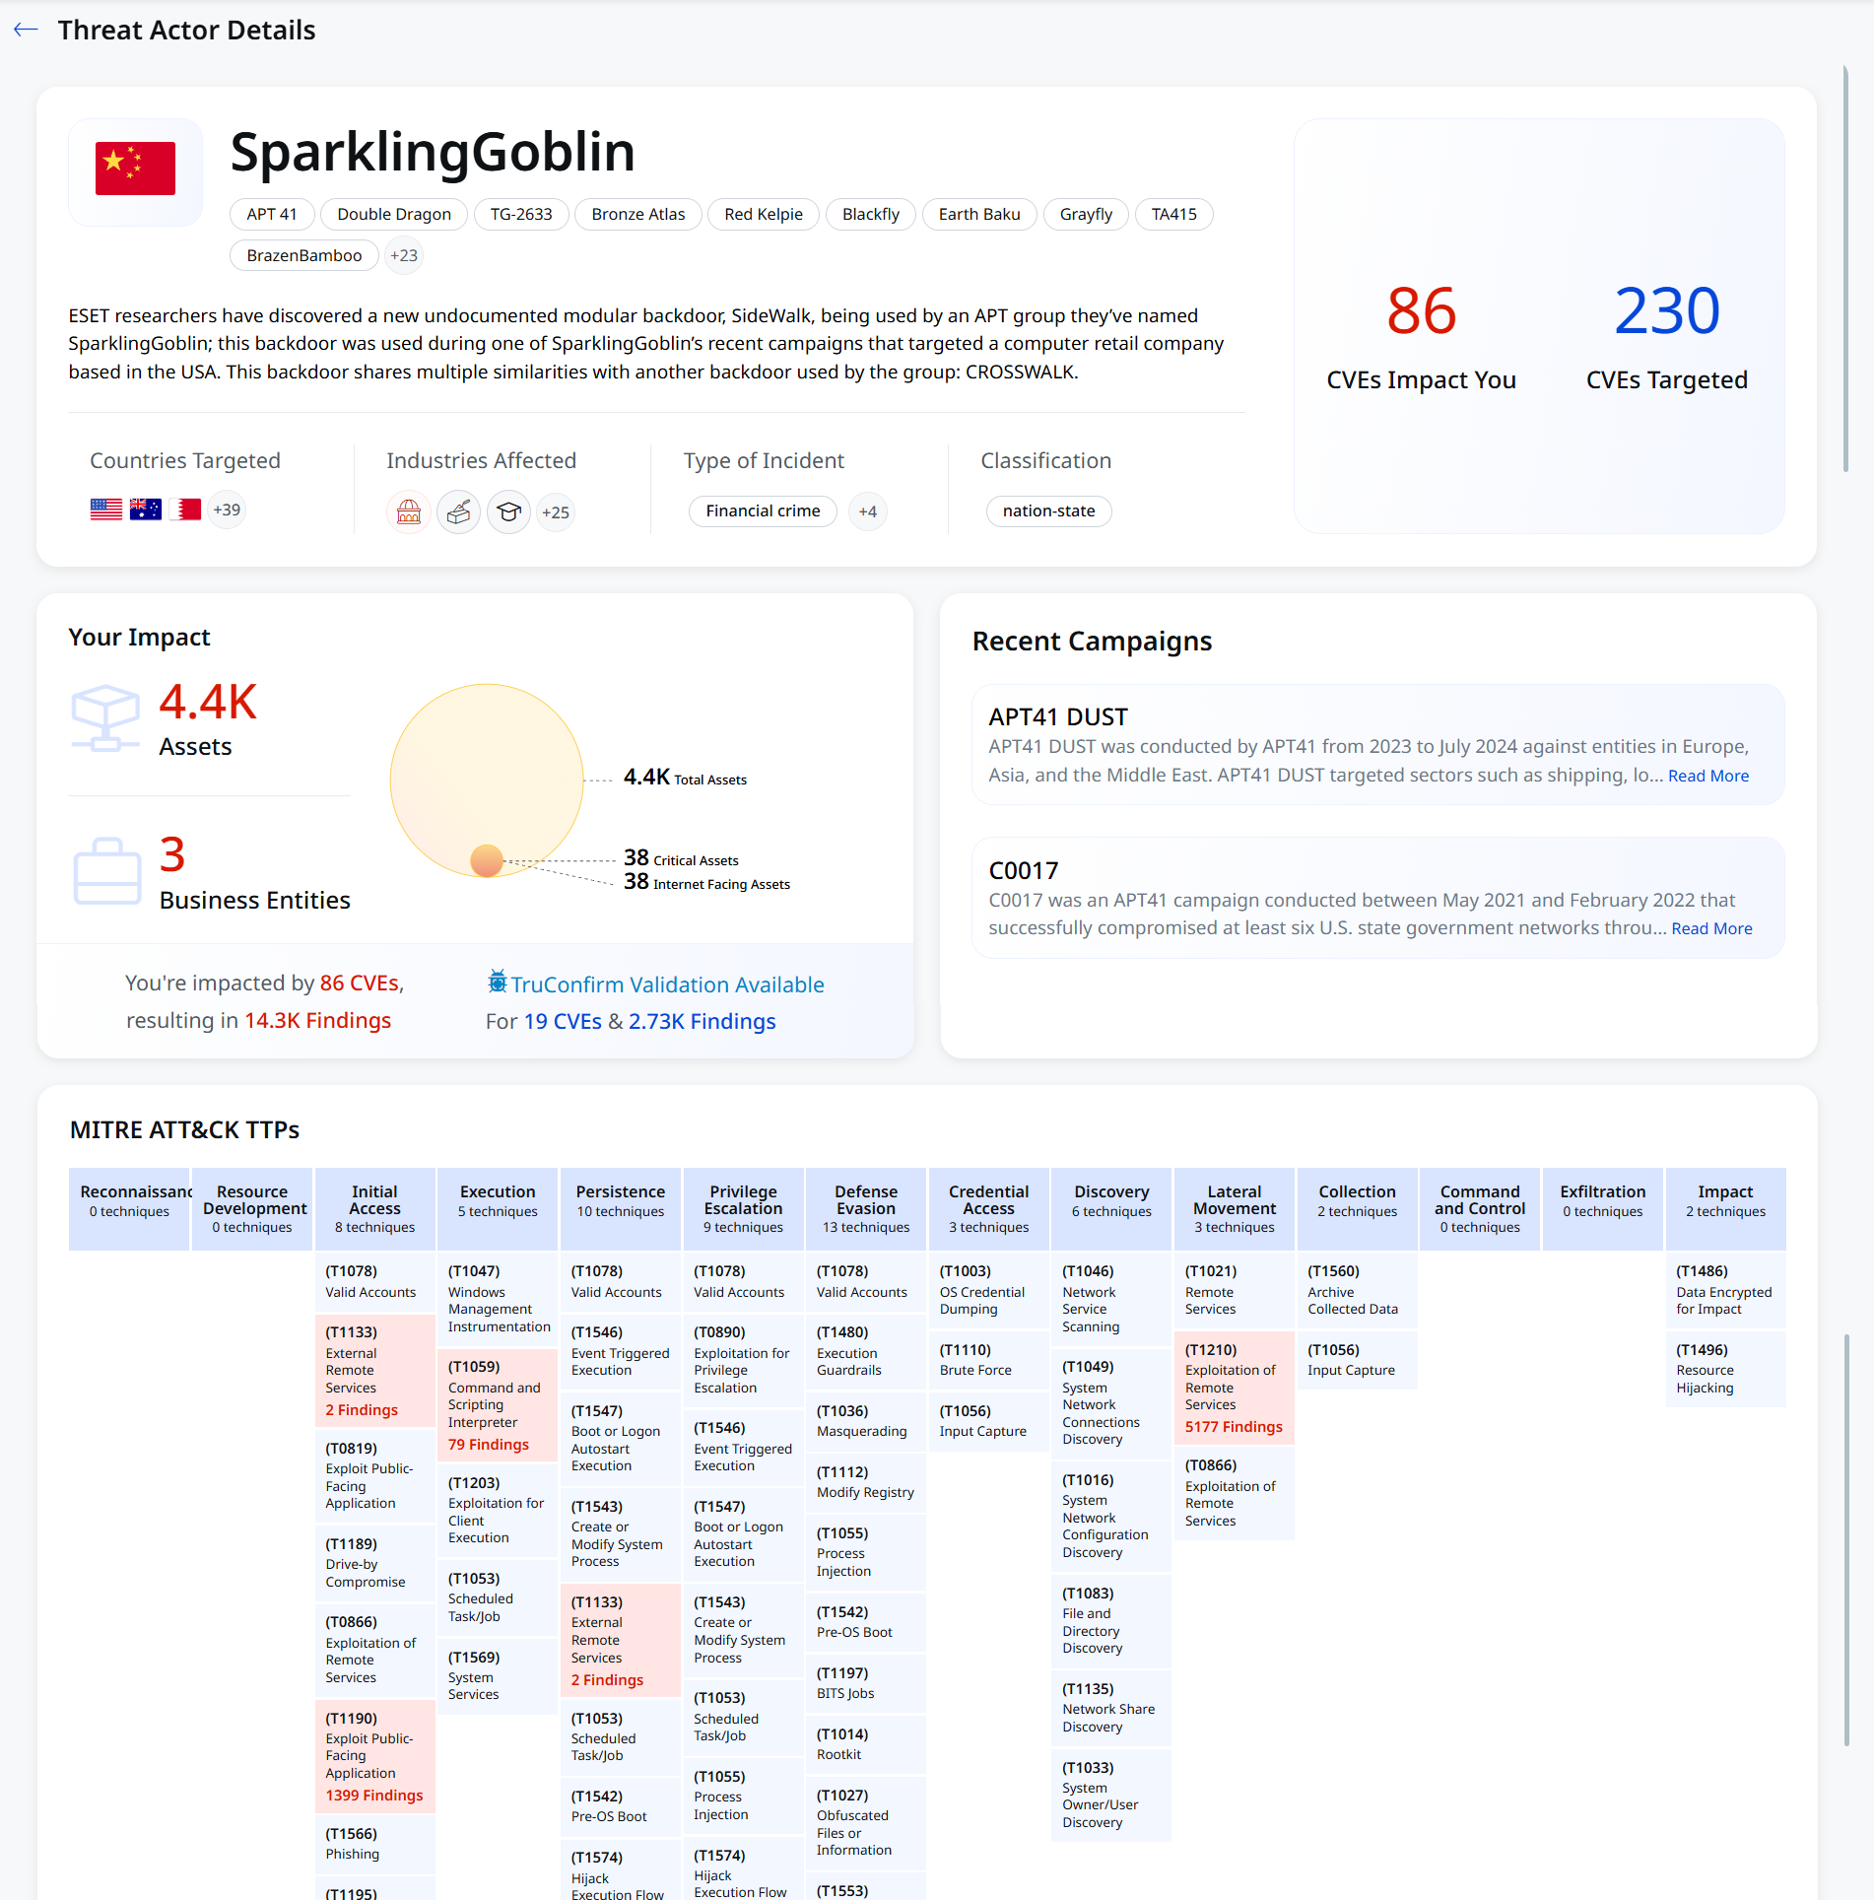1874x1900 pixels.
Task: Click the Australia flag icon
Action: point(146,509)
